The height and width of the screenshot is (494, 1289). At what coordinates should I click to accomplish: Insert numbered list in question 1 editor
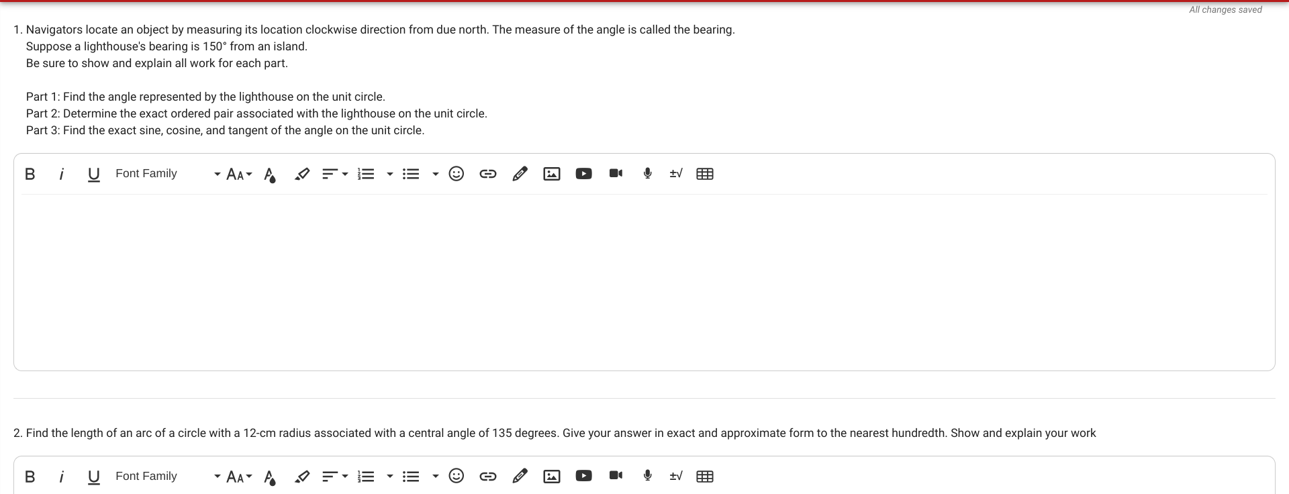pos(366,174)
